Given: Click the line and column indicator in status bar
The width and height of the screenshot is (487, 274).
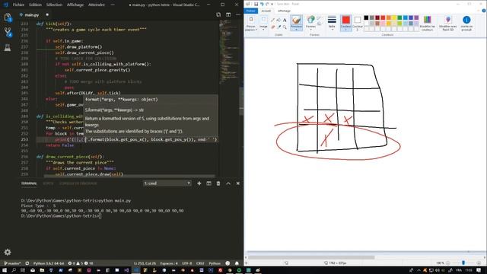Looking at the screenshot, I should point(145,263).
